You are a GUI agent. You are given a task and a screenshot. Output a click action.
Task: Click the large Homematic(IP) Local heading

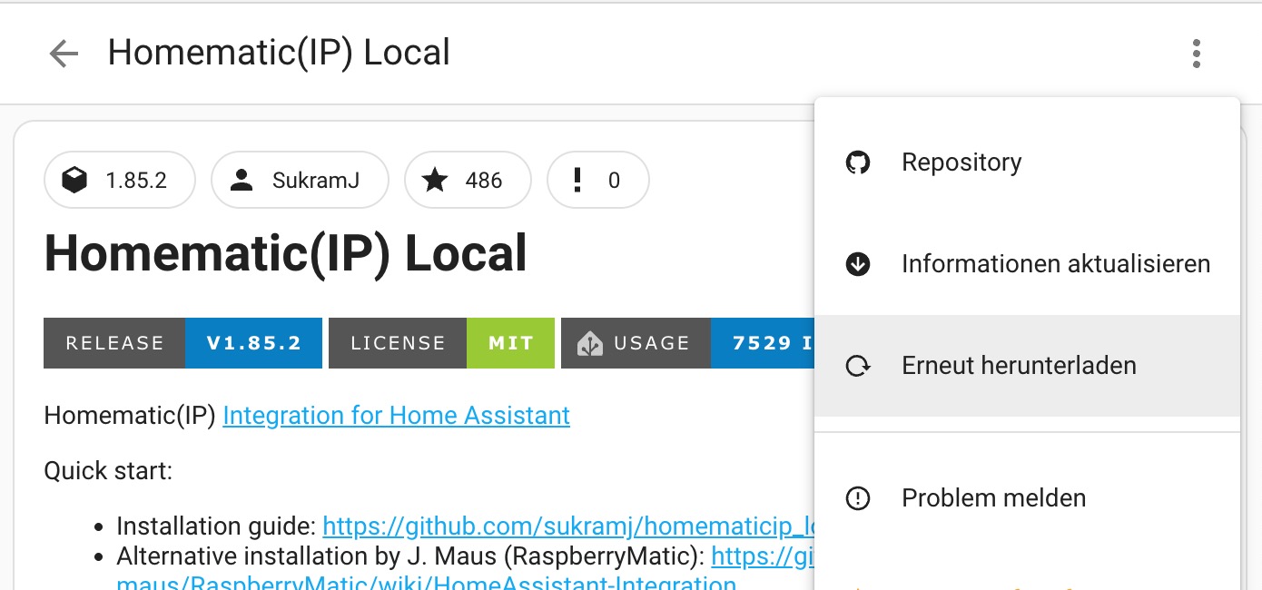tap(285, 253)
